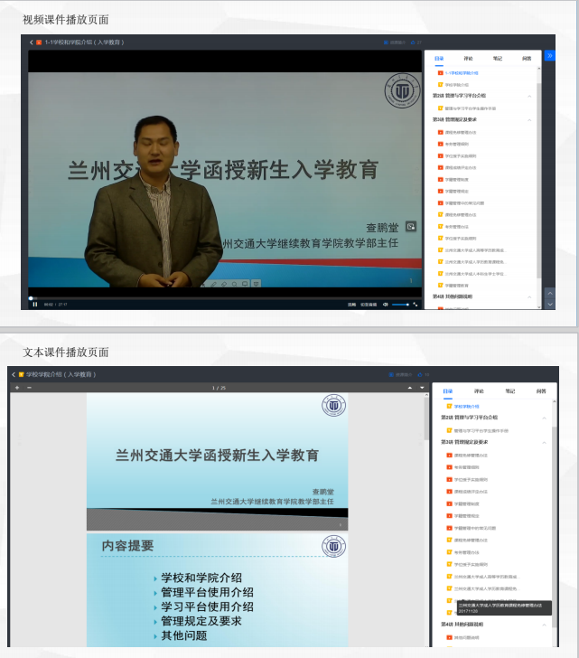Collapse 第3讲 管理规定及要求 on the video page
Viewport: 579px width, 658px height.
[529, 120]
